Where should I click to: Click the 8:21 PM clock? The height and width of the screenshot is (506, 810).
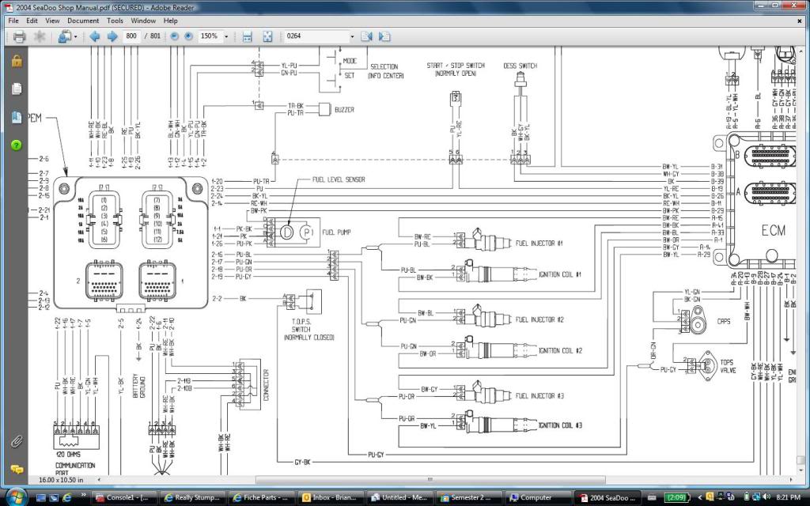[787, 498]
